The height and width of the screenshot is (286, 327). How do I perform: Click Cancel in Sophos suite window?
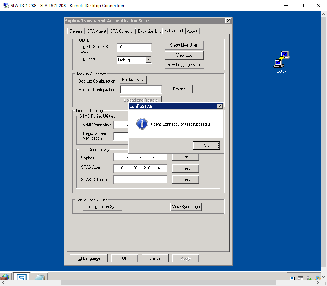pos(155,258)
